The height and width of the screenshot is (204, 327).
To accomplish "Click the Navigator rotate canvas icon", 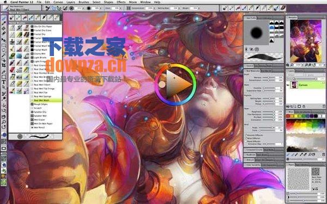I will 314,65.
